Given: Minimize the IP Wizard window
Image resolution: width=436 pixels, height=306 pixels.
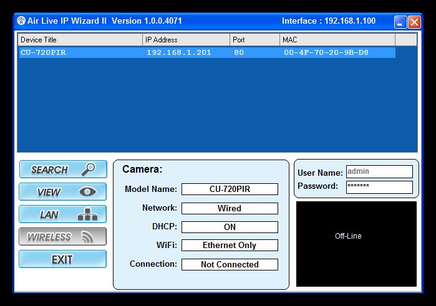Looking at the screenshot, I should coord(400,22).
